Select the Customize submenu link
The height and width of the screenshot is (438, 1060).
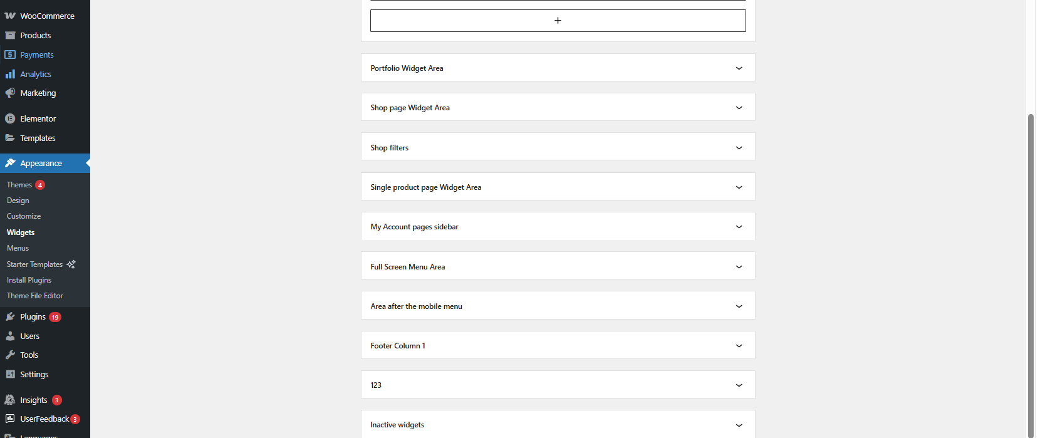24,216
